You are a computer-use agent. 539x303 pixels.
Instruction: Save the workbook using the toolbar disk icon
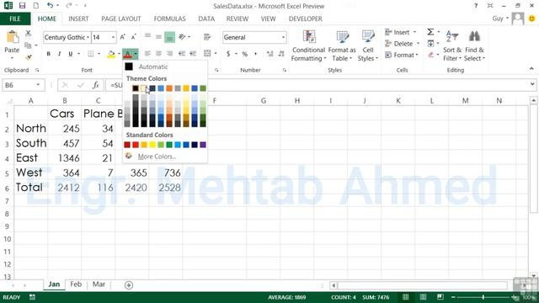23,6
